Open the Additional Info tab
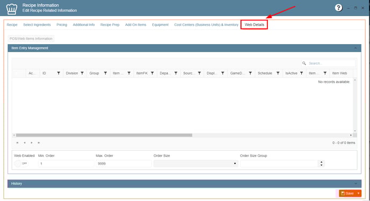Image resolution: width=370 pixels, height=201 pixels. pyautogui.click(x=84, y=25)
